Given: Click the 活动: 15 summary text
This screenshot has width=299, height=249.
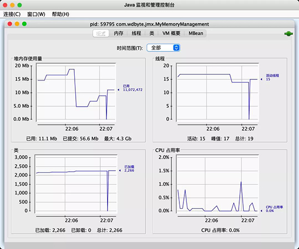Looking at the screenshot, I should [196, 139].
